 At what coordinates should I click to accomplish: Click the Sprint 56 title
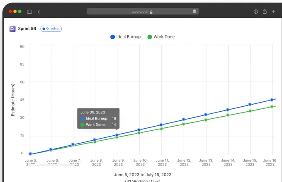click(x=27, y=29)
